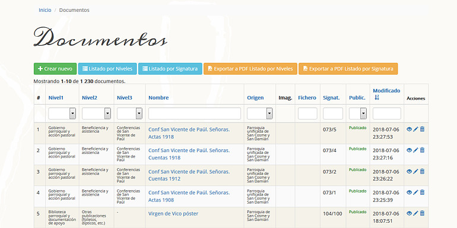Screen dimensions: 457x228
Task: Open the Nivel1 filter dropdown
Action: 62,114
